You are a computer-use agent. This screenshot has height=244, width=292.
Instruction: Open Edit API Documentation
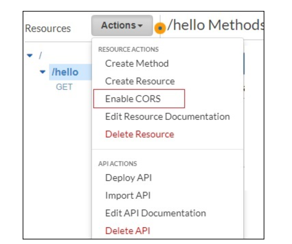(x=155, y=213)
